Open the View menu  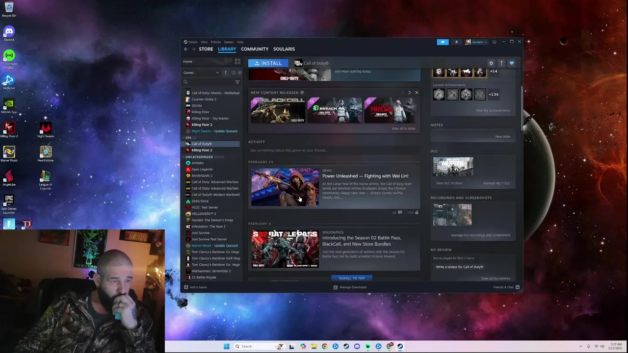click(x=204, y=42)
